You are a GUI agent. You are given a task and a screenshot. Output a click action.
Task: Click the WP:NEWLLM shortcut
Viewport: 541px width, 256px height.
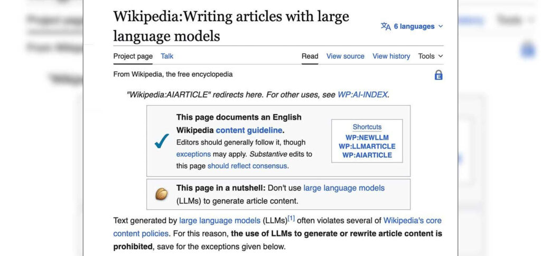pyautogui.click(x=367, y=137)
